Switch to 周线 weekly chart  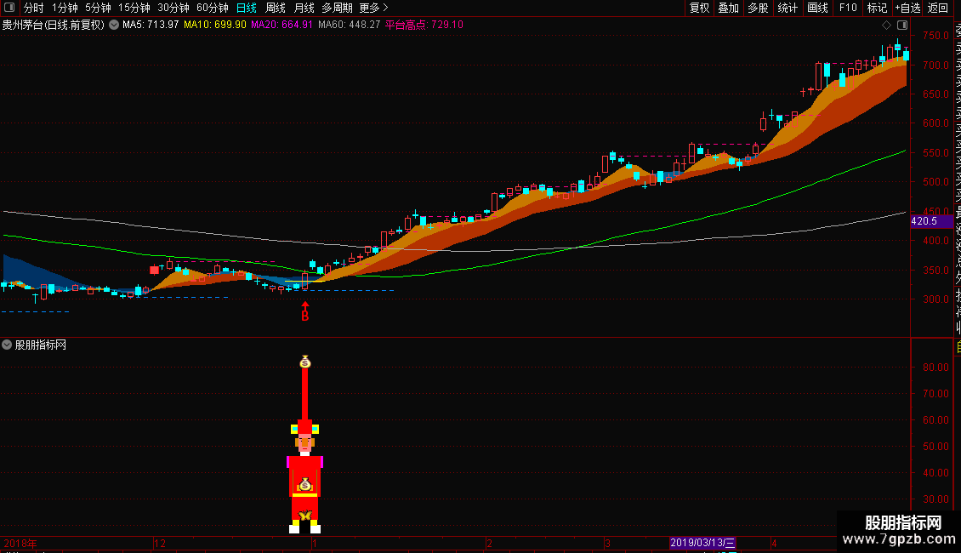coord(276,8)
